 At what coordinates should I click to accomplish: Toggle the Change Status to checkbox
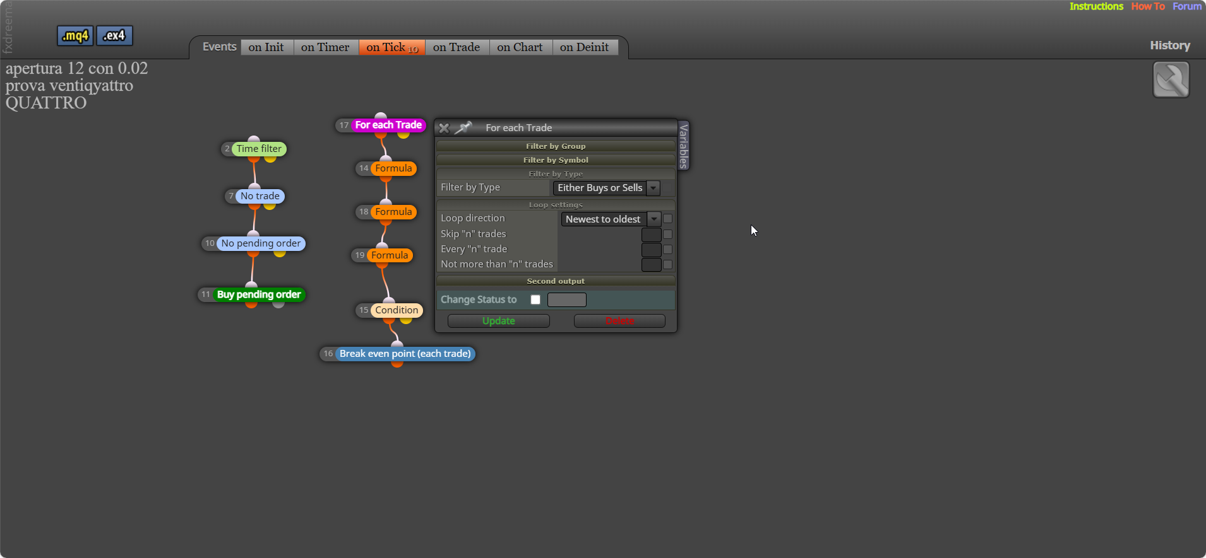tap(535, 299)
